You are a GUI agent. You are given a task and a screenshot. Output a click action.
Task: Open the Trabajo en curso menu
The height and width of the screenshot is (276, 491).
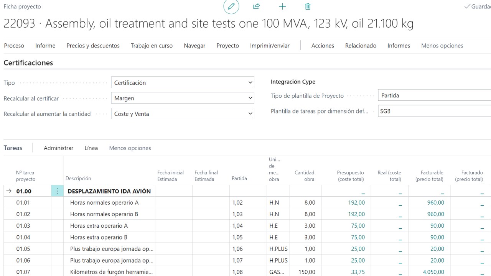pos(152,46)
